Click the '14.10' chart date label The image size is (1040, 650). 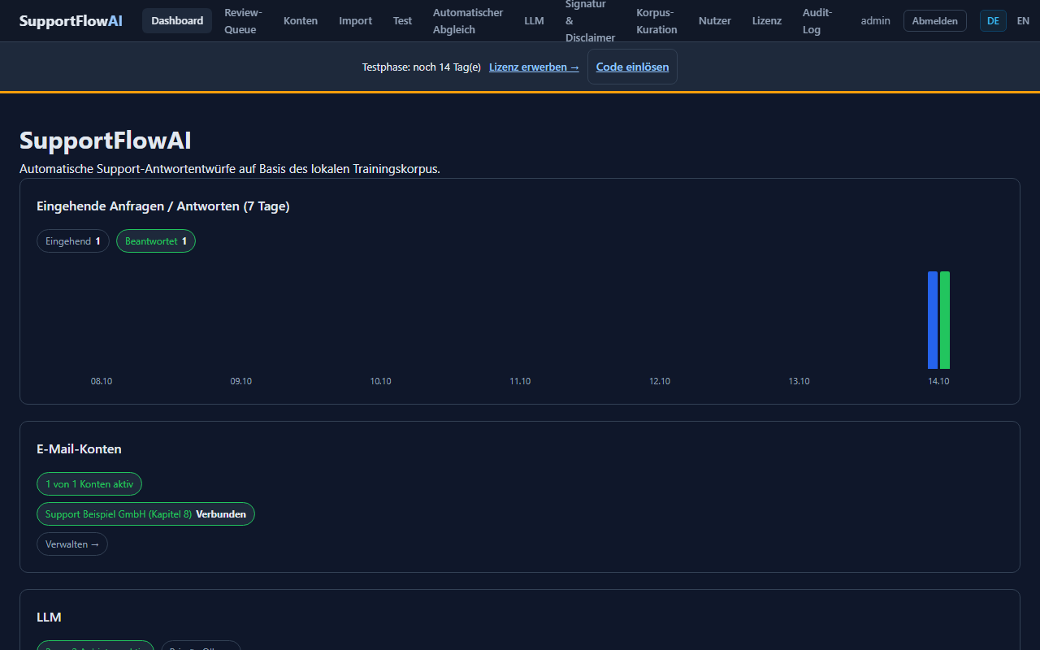(x=938, y=381)
